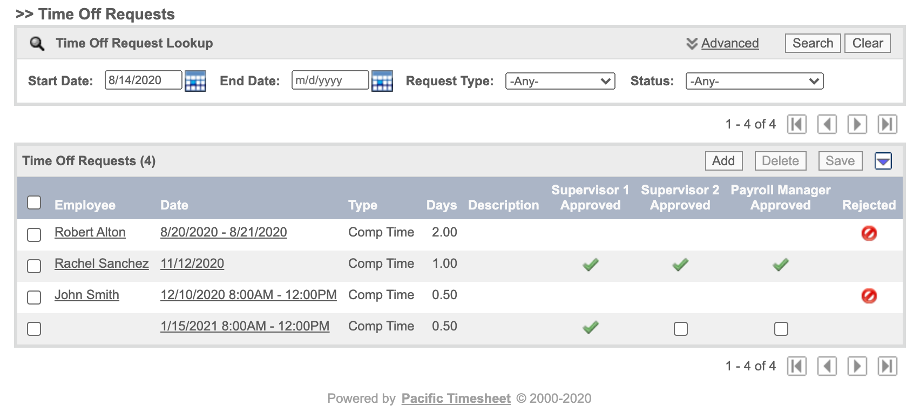Go to first page in top pager
Screen dimensions: 920x419
796,124
